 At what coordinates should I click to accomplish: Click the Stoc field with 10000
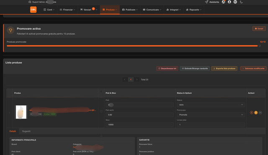pos(139,125)
